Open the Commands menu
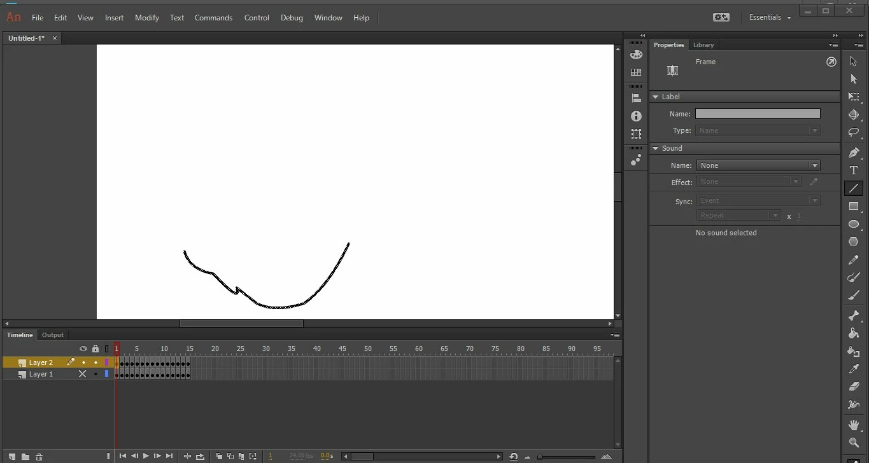The image size is (869, 463). 213,18
